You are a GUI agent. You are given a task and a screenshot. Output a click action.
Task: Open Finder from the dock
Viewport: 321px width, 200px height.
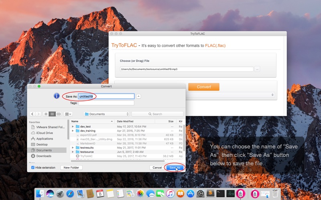pyautogui.click(x=40, y=193)
